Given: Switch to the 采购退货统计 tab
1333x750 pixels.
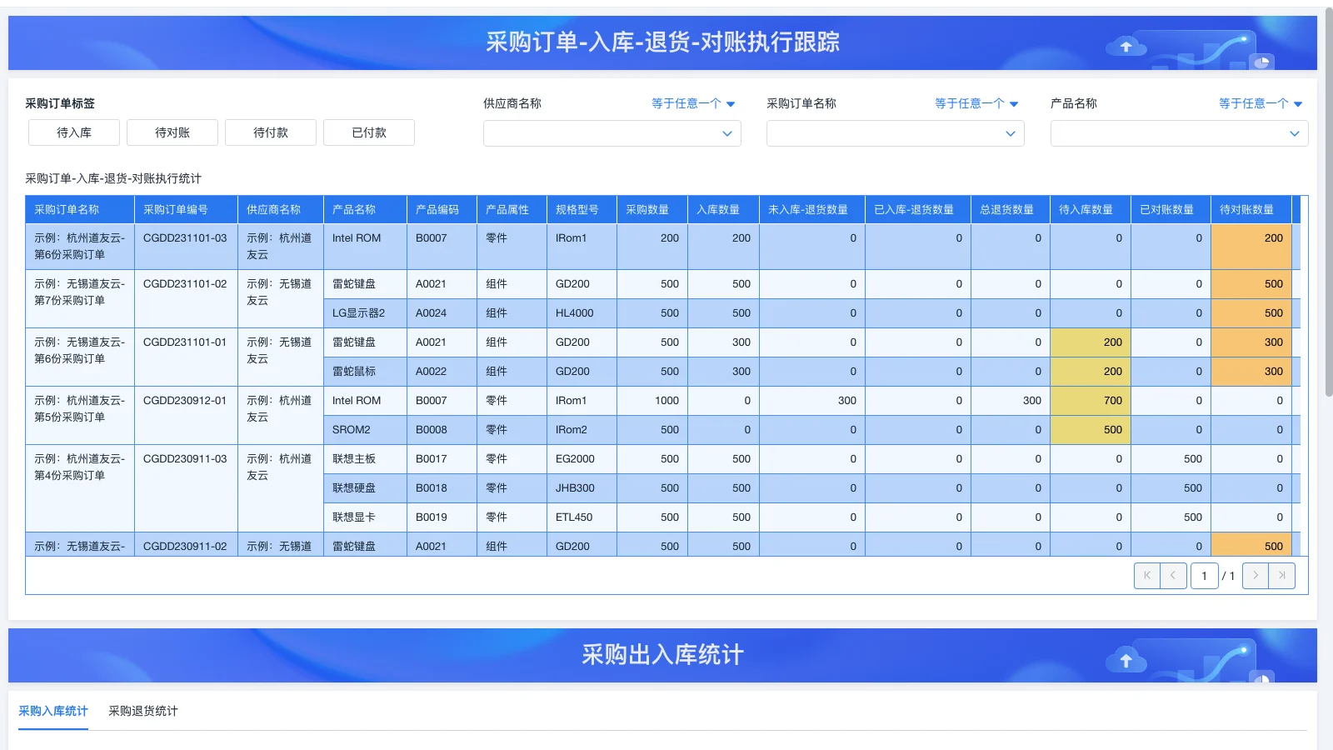Looking at the screenshot, I should [143, 711].
